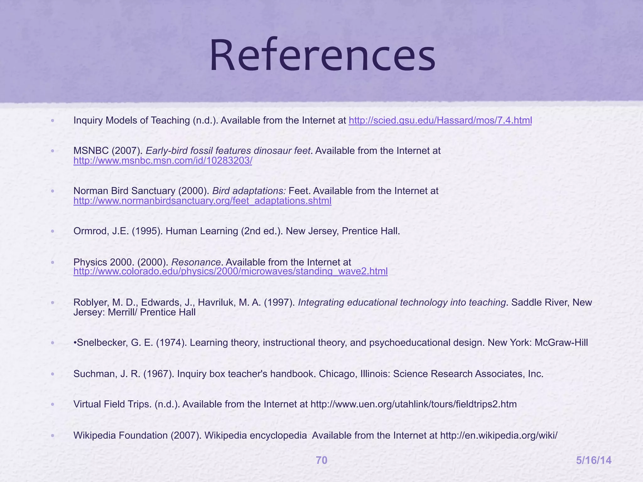This screenshot has width=643, height=482.
Task: Click the uen.org fieldtrips URL text
Action: 413,404
